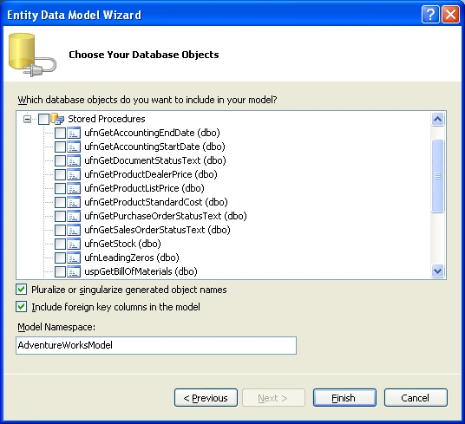
Task: Select uspGetBillOfMaterials (dbo) row text
Action: (141, 271)
